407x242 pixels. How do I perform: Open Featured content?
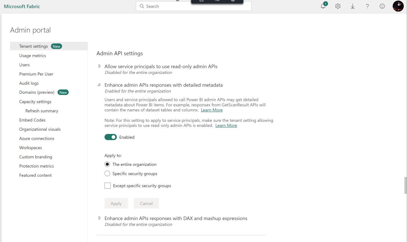[35, 175]
